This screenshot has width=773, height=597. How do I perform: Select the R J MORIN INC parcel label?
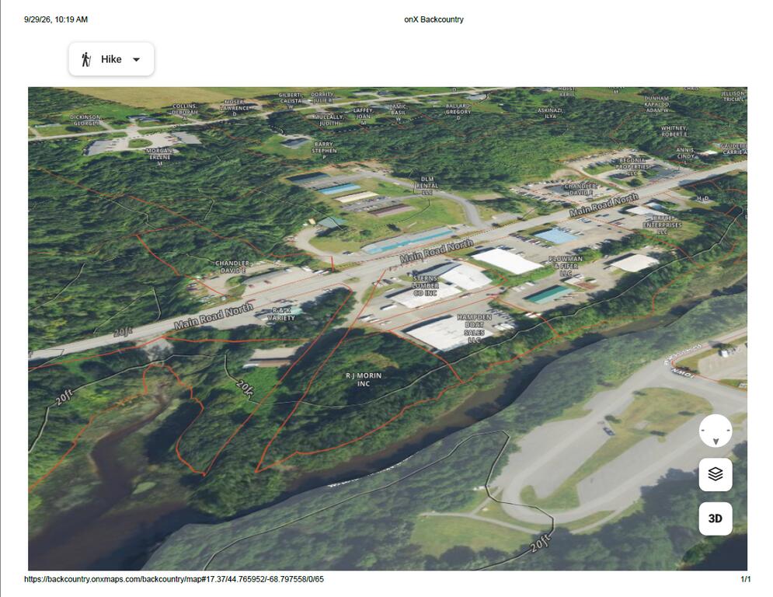pos(364,379)
